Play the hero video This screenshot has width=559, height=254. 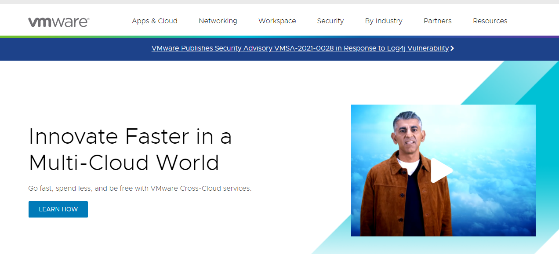(441, 171)
